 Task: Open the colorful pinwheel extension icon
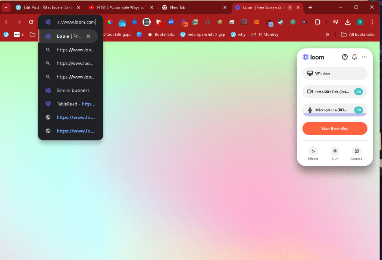click(110, 22)
